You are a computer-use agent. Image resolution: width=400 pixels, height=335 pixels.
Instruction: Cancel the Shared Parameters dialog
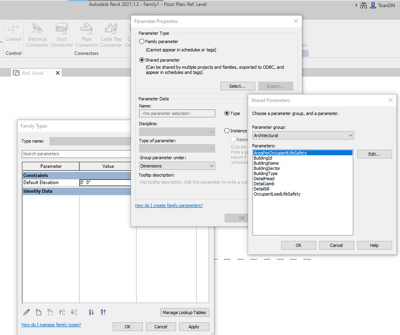pos(336,245)
